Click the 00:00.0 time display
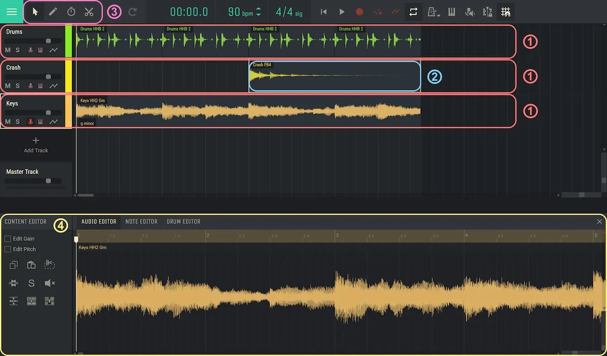607x356 pixels. click(x=189, y=12)
